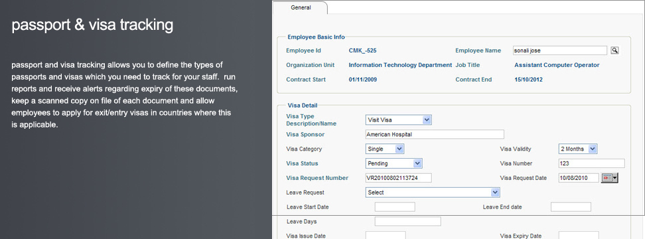Click the employee search magnifier icon

click(614, 50)
